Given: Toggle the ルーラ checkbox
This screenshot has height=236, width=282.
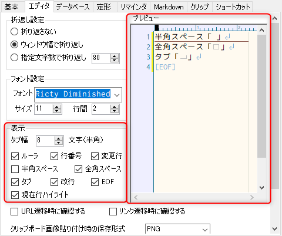Looking at the screenshot, I should 15,157.
